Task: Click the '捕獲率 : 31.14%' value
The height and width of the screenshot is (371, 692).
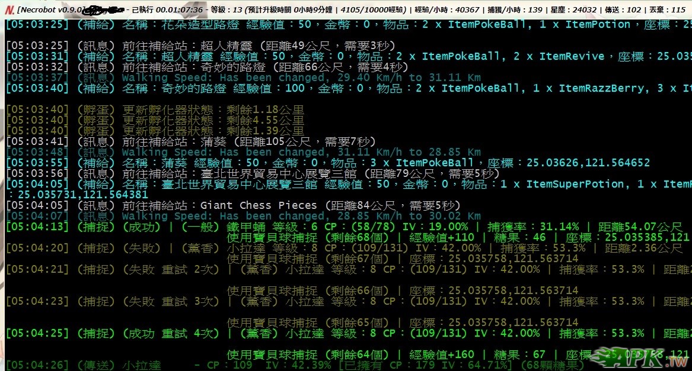Action: [x=533, y=227]
